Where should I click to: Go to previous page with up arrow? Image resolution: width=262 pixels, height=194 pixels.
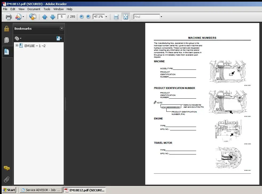(45, 17)
